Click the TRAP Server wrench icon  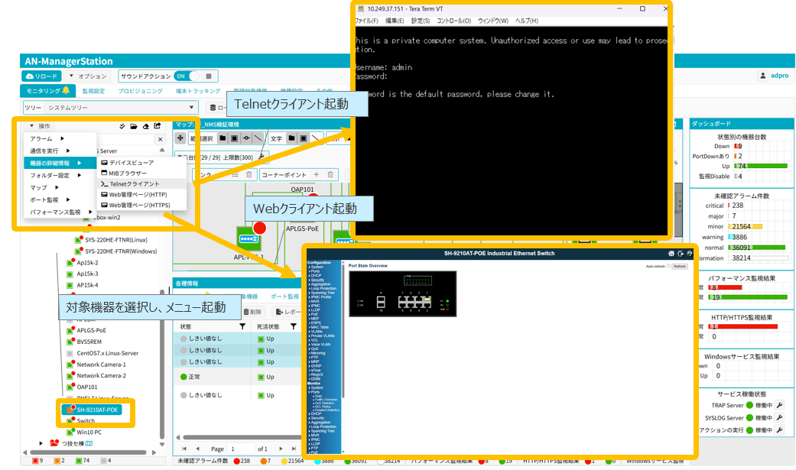point(781,405)
